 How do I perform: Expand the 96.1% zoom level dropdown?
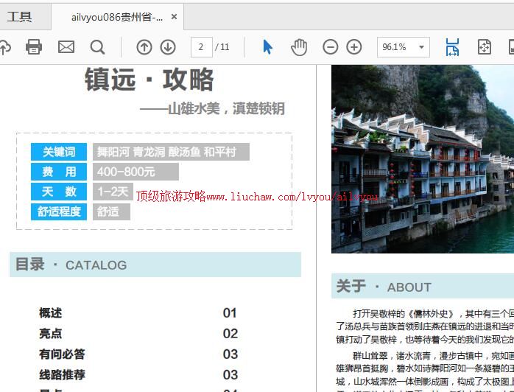coord(422,47)
